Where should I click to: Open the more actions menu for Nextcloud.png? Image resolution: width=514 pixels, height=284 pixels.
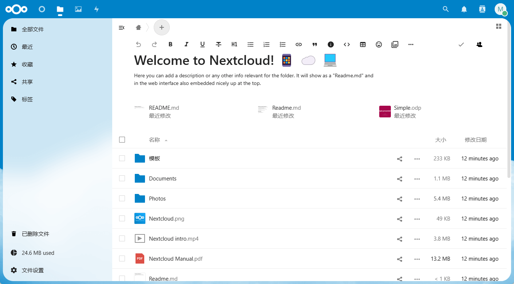click(417, 218)
